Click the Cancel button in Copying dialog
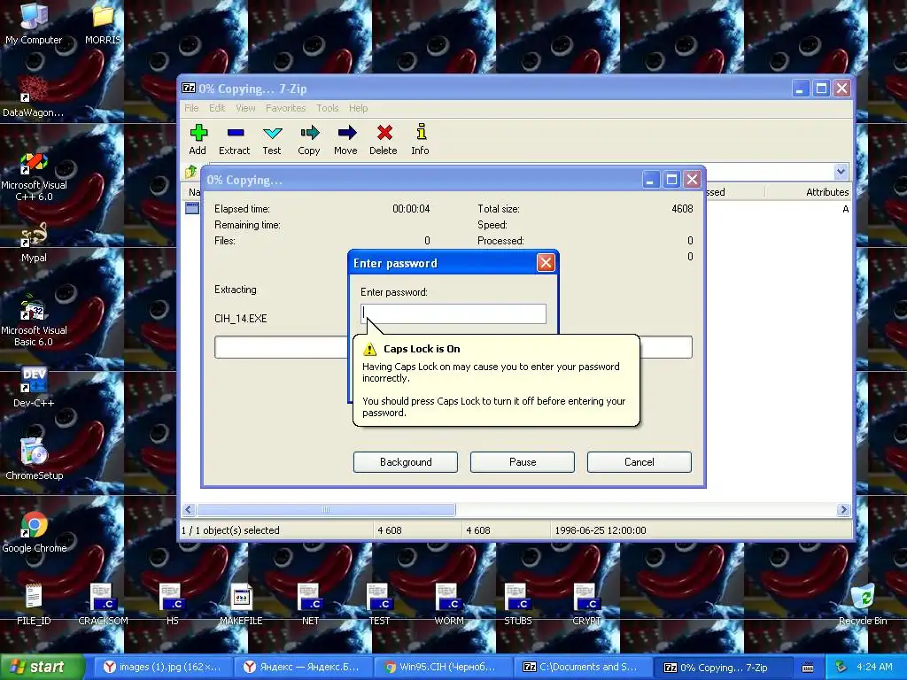 pyautogui.click(x=640, y=462)
